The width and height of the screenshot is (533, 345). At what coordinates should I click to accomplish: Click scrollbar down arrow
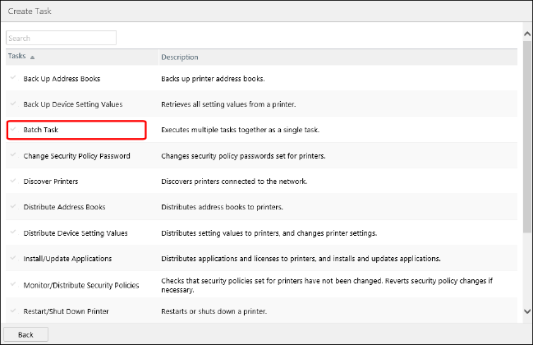[526, 312]
